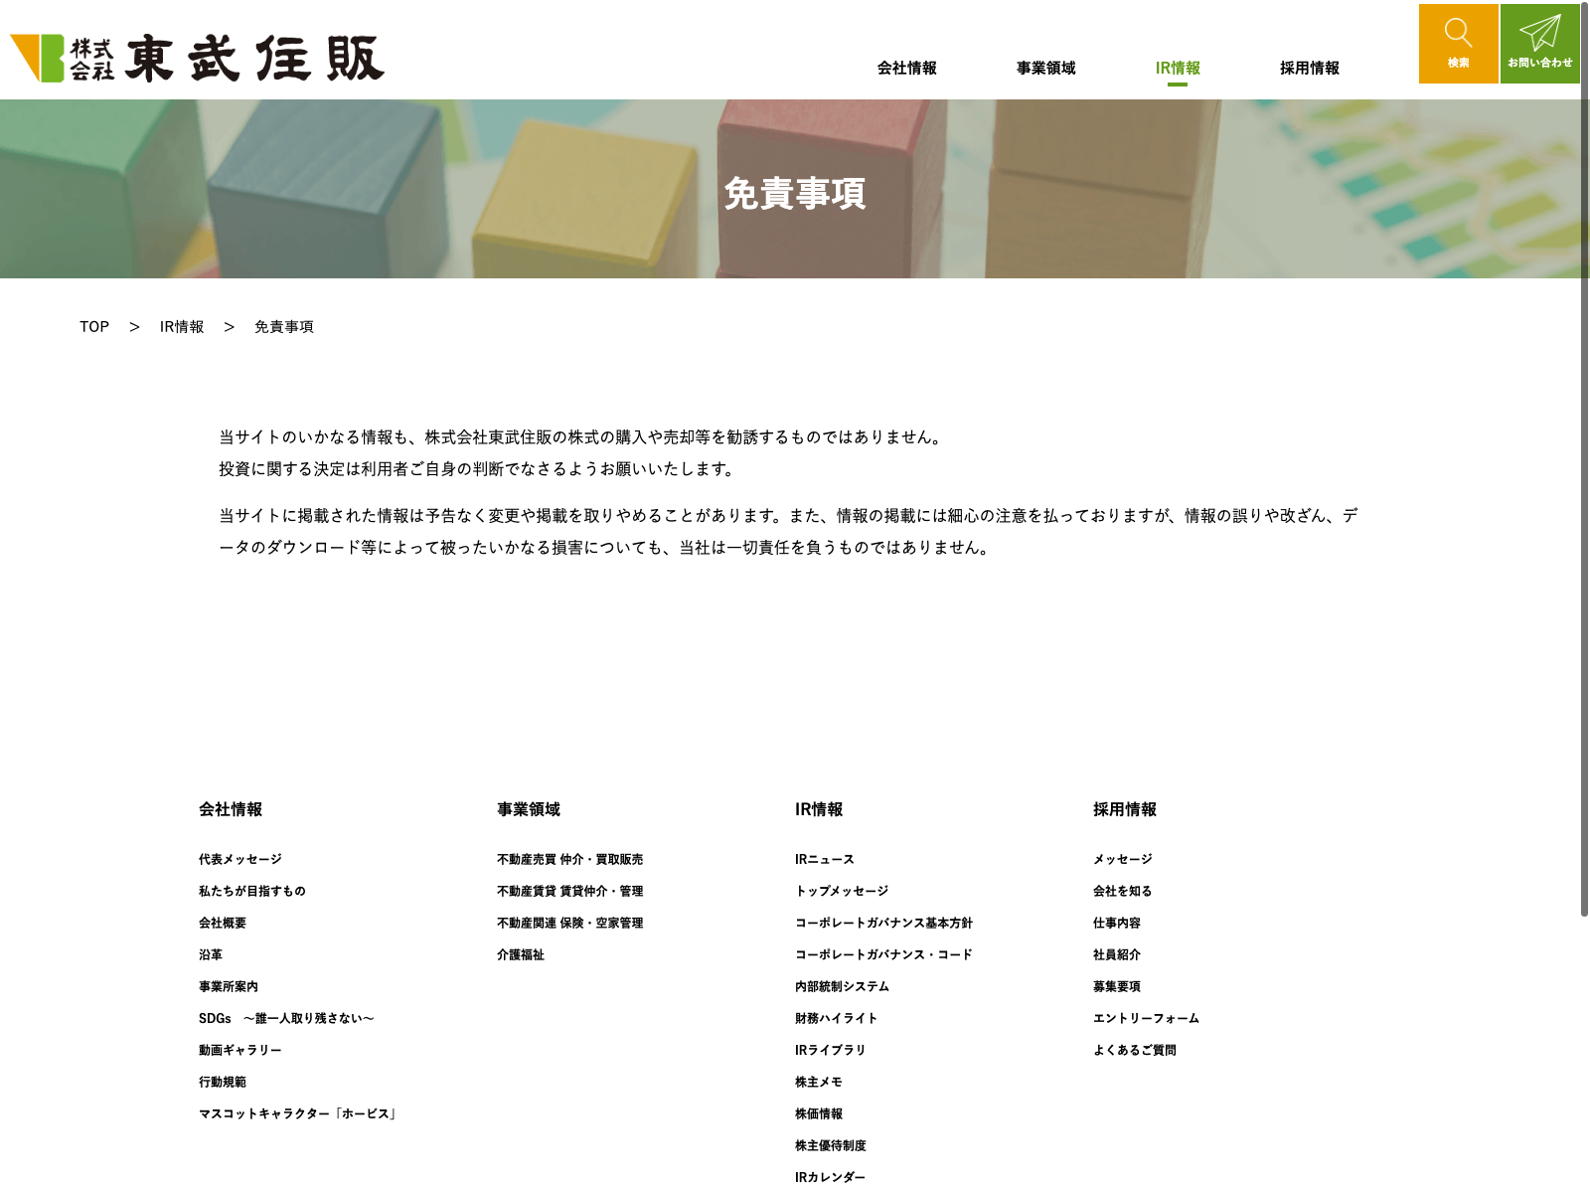Open the 事業領域 navigation menu

pyautogui.click(x=1045, y=68)
